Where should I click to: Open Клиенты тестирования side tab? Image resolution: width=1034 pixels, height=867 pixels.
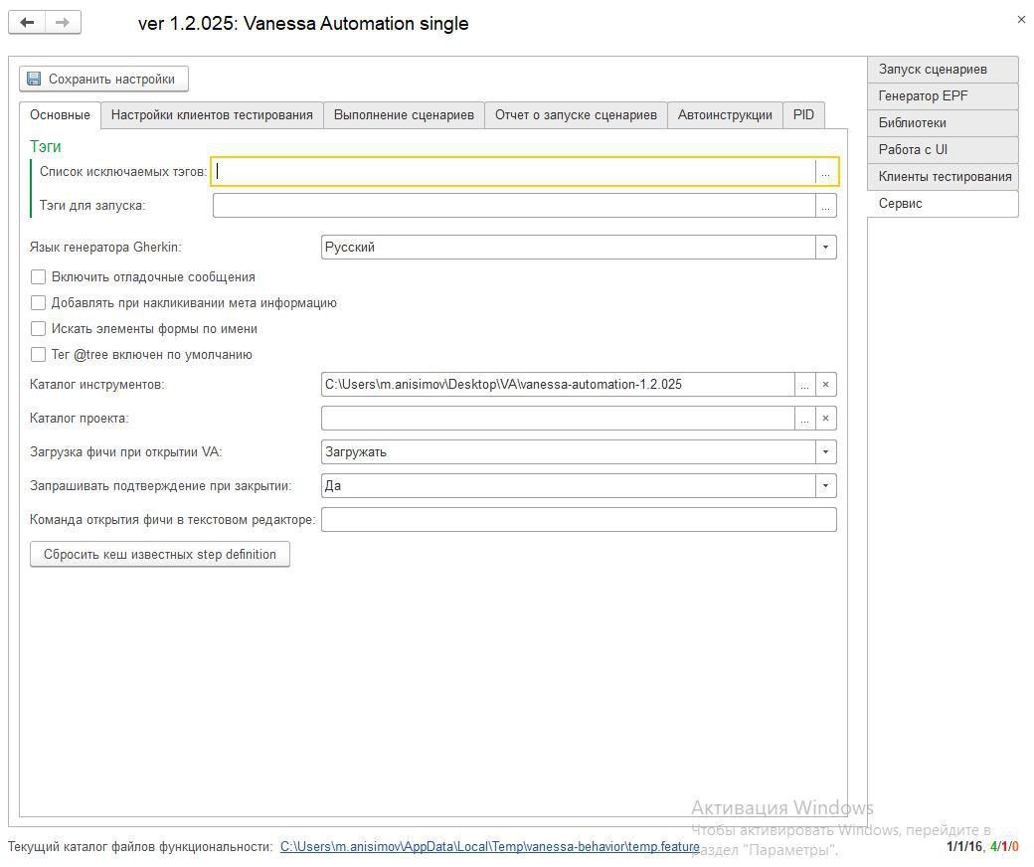pos(943,177)
